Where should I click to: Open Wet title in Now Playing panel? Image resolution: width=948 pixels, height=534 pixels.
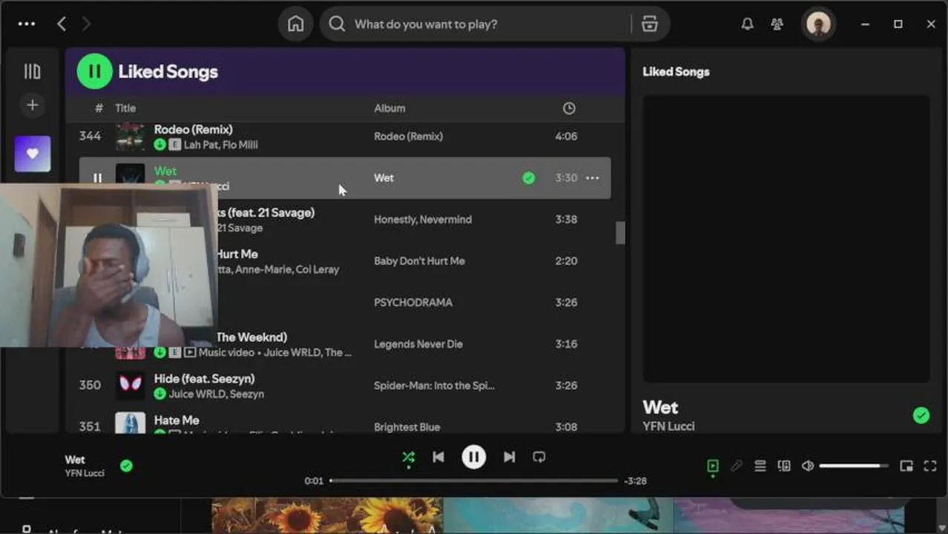[x=660, y=407]
